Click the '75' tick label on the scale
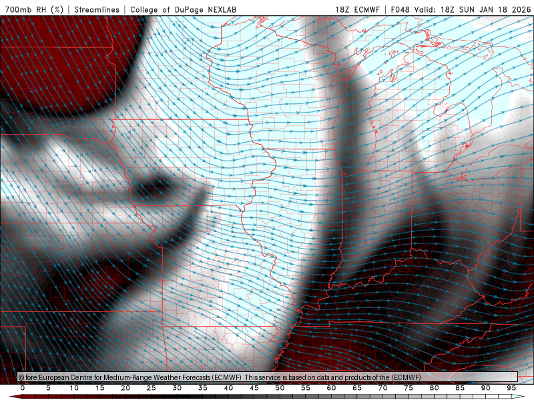The height and width of the screenshot is (400, 534). coord(409,388)
